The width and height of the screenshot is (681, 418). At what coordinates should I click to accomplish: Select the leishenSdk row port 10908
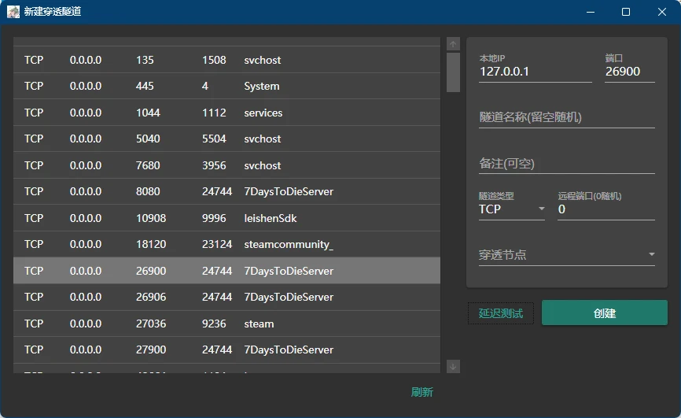(226, 218)
